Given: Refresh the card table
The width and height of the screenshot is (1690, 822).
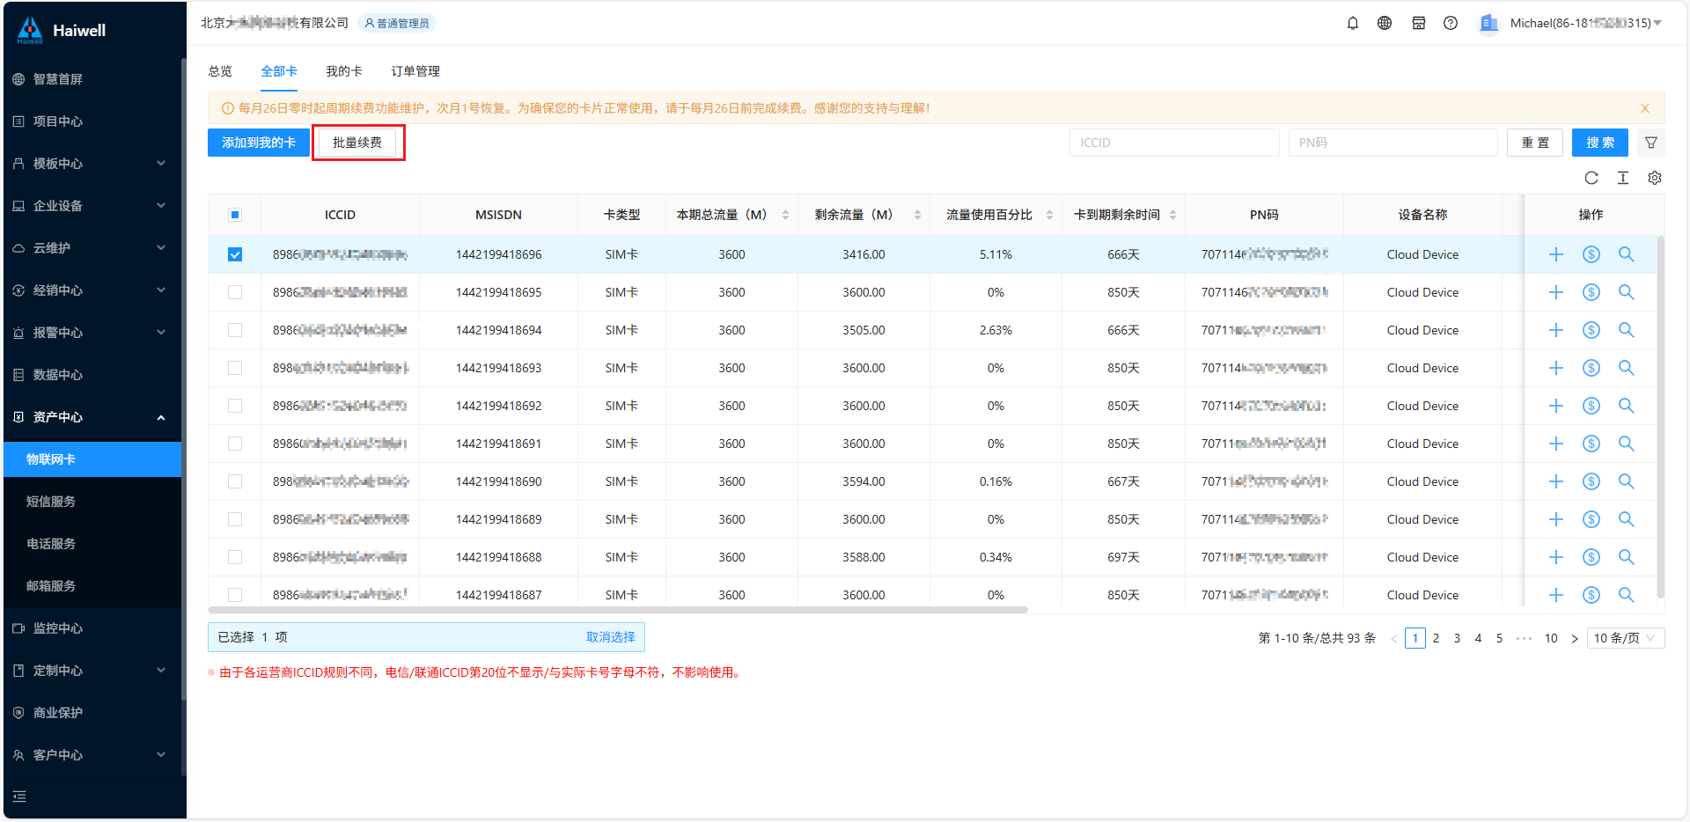Looking at the screenshot, I should pos(1591,178).
